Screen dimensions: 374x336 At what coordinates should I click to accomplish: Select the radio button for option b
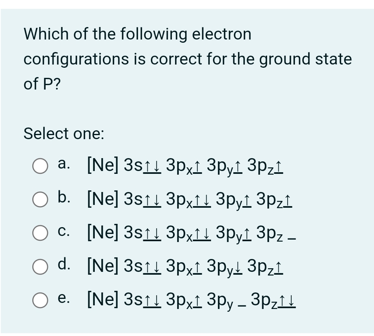click(x=40, y=199)
